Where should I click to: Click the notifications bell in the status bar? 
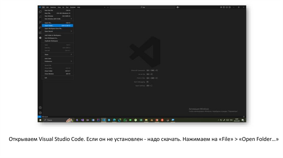point(244,117)
